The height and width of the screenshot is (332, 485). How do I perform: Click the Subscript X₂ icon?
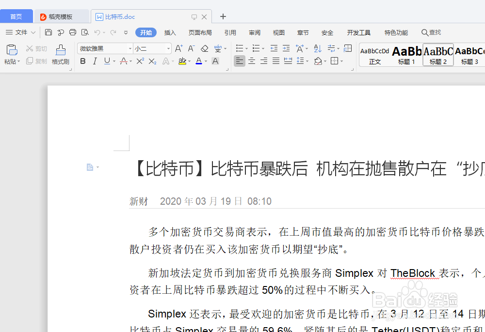click(x=152, y=61)
